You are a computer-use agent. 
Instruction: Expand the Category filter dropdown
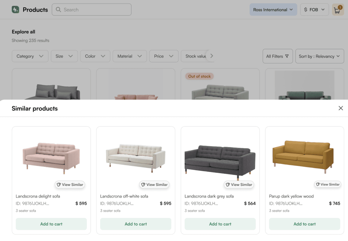tap(30, 56)
